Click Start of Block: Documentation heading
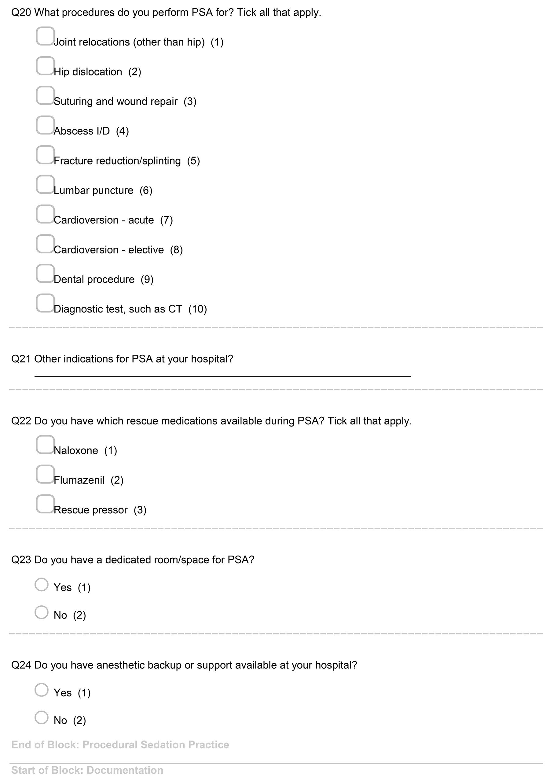This screenshot has width=550, height=780. point(87,770)
